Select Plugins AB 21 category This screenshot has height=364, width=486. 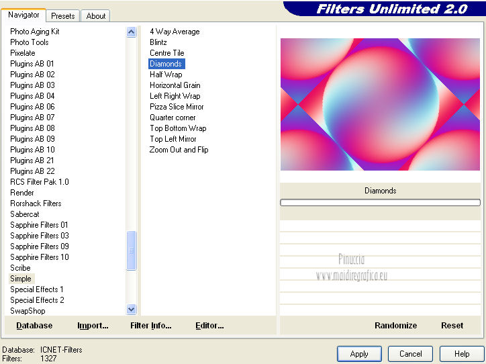tap(32, 161)
